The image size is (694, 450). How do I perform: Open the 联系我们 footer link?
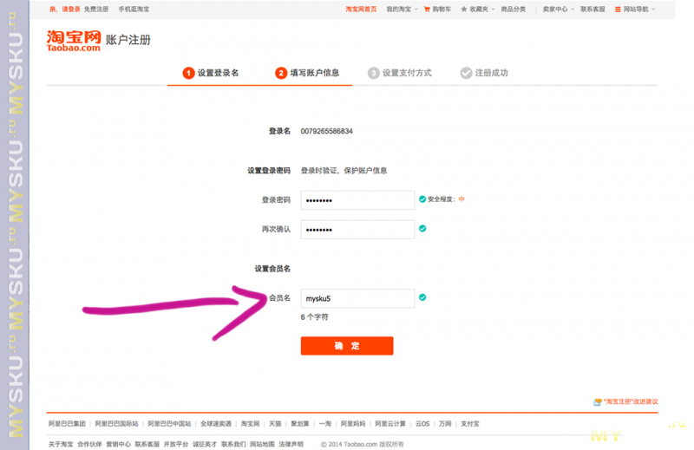pos(233,444)
